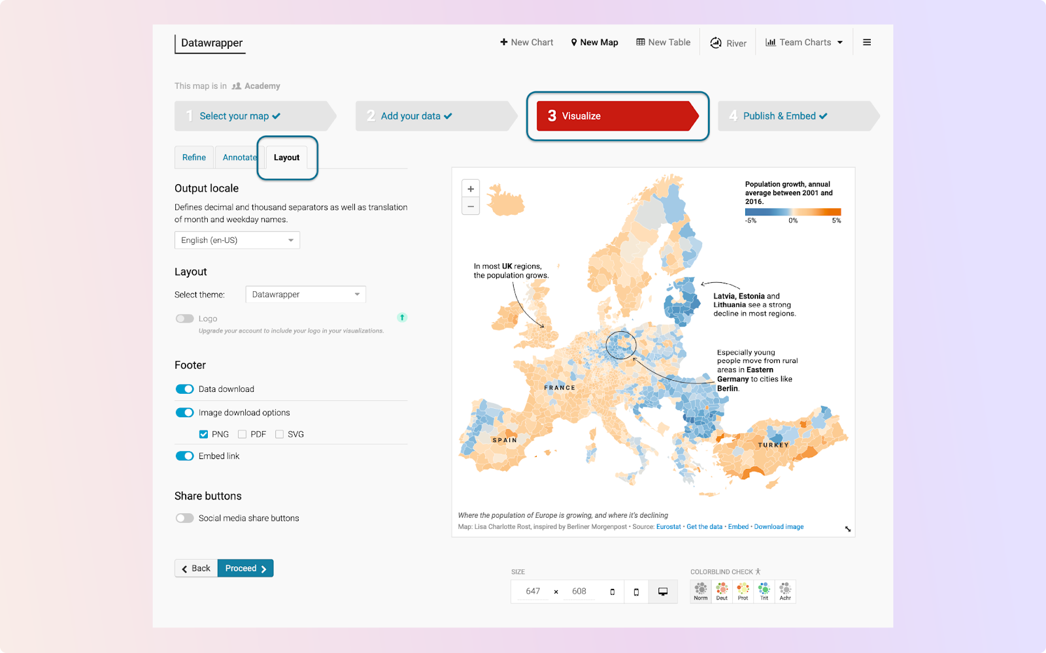Switch to the Annotate tab

point(239,157)
